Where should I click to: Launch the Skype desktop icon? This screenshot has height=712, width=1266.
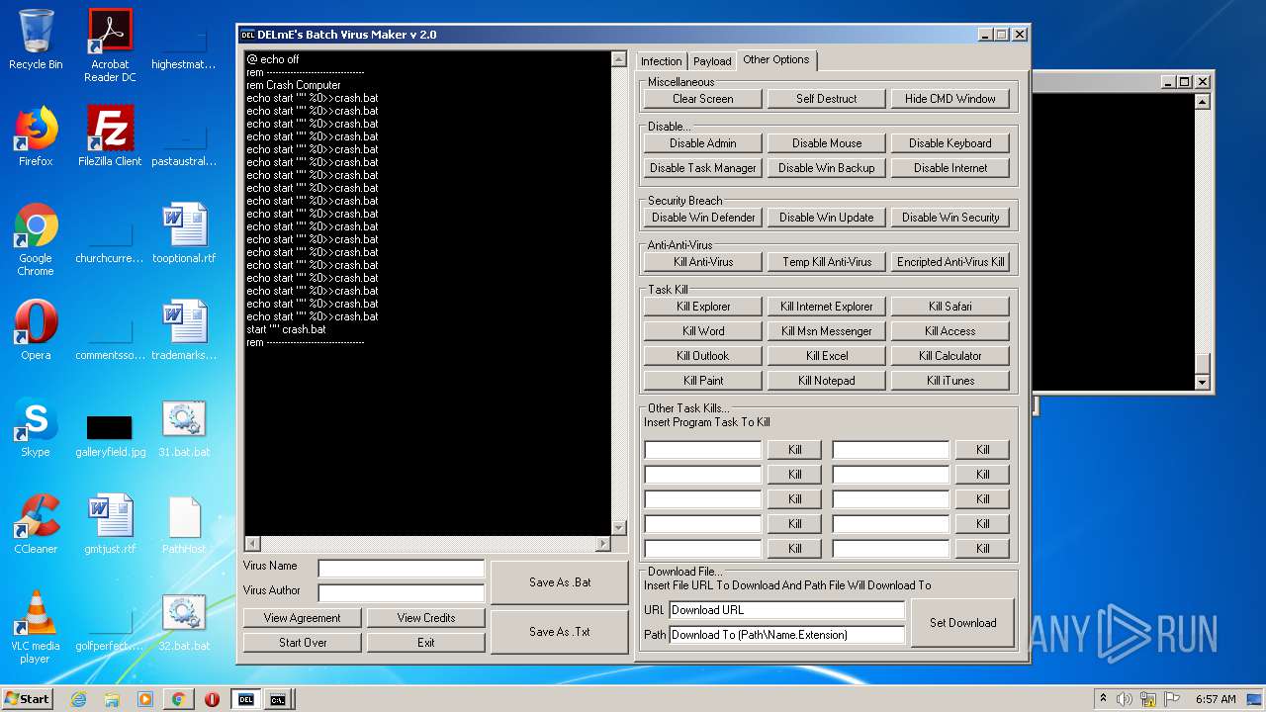click(x=36, y=427)
